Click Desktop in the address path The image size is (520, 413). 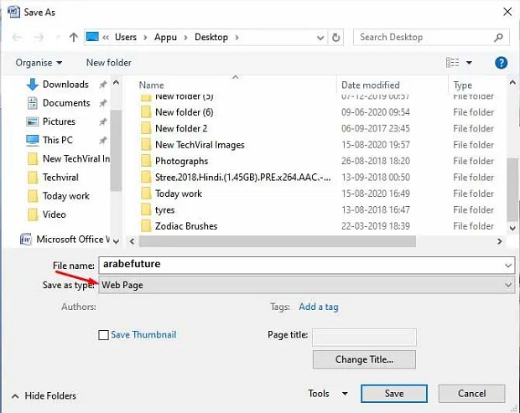coord(211,37)
